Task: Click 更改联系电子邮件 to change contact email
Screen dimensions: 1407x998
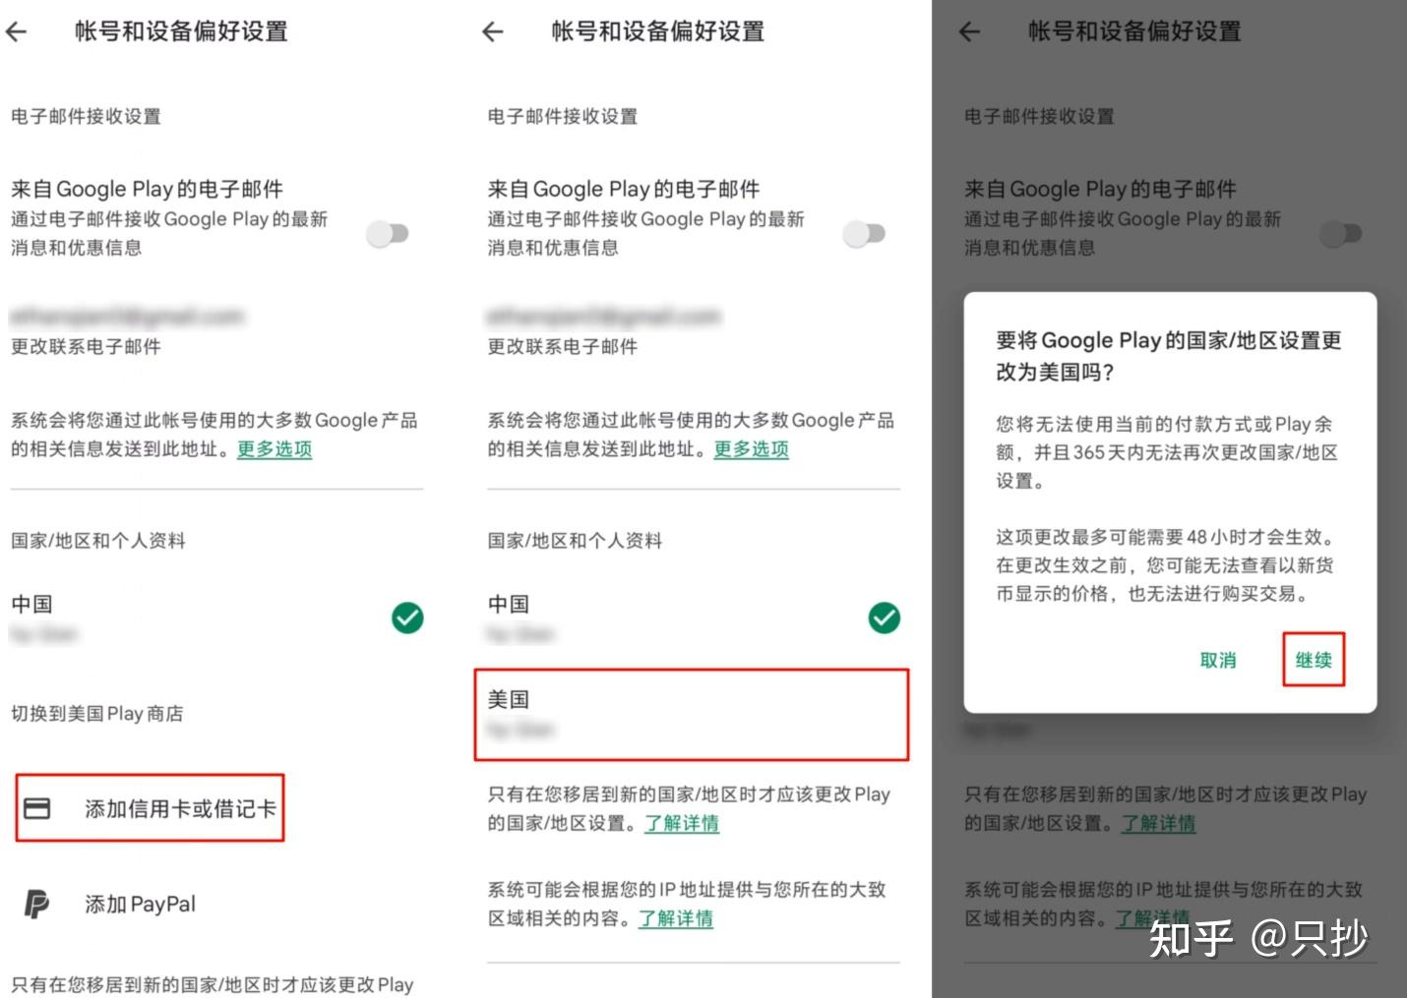Action: pos(86,346)
